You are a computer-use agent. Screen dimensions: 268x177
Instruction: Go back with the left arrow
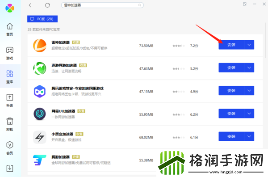[x=30, y=5]
